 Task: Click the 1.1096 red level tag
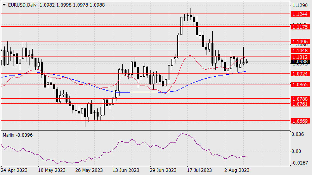point(300,42)
